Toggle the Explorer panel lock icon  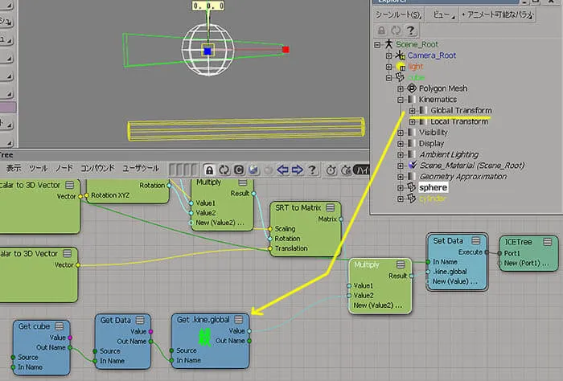pos(382,31)
